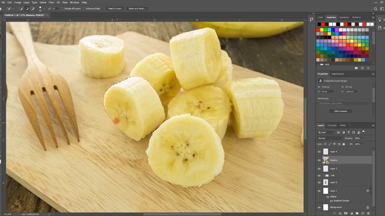Click the lock position icon
The image size is (385, 216).
334,144
